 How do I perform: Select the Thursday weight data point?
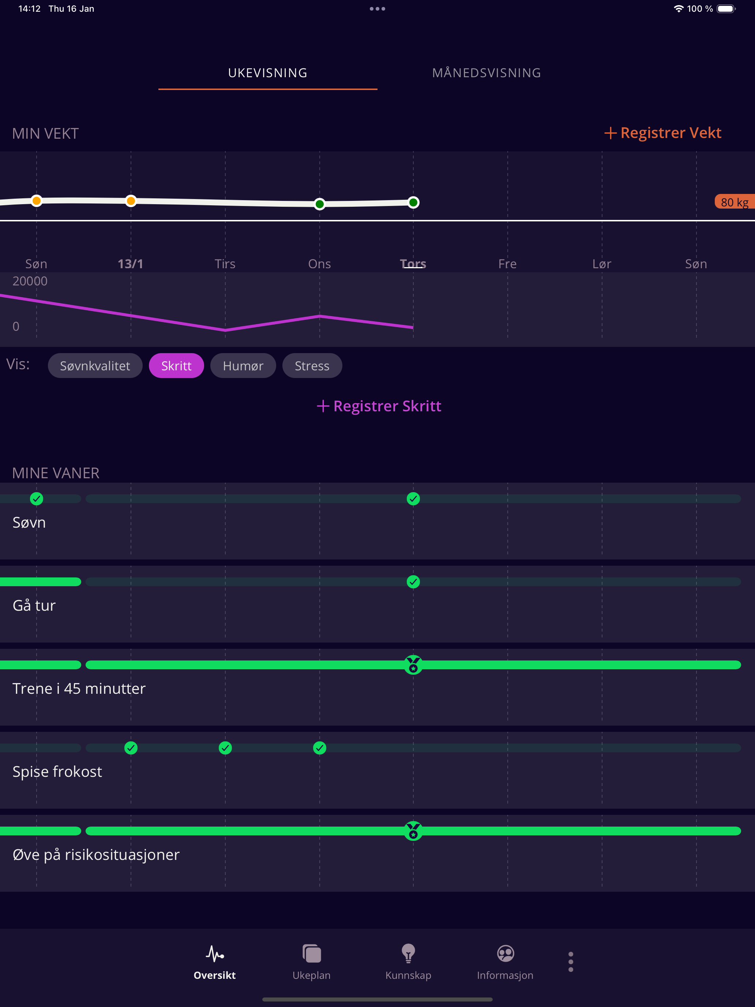[413, 203]
